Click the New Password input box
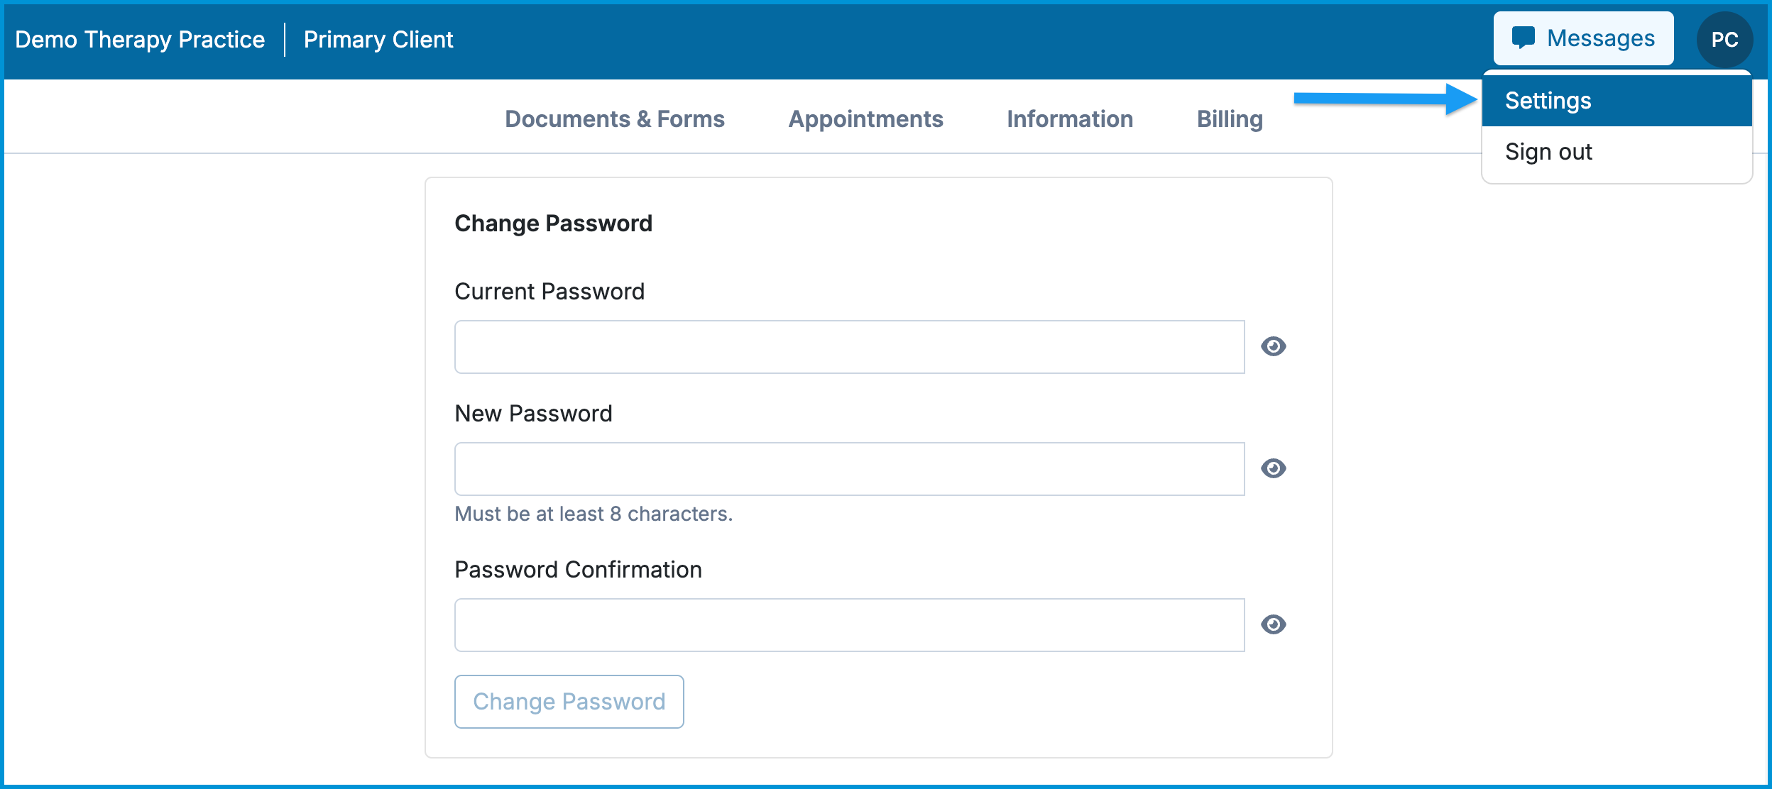This screenshot has height=789, width=1772. coord(849,468)
